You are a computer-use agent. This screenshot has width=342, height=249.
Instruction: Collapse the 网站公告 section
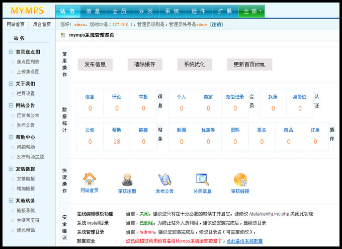[x=11, y=105]
